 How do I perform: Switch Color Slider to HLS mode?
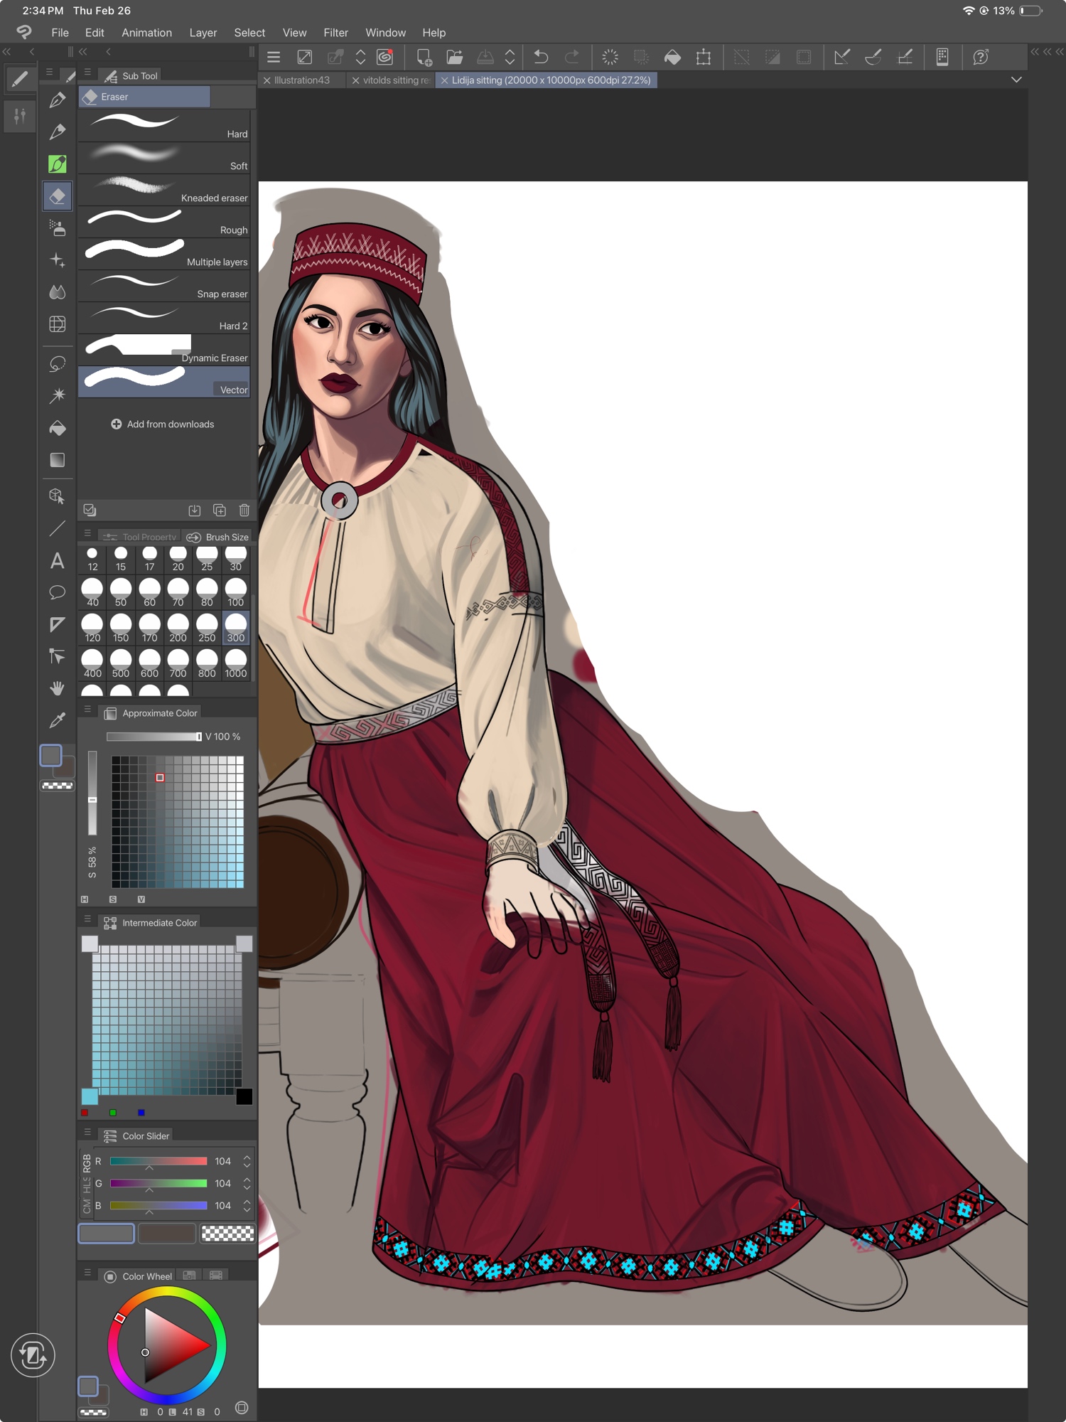[87, 1185]
